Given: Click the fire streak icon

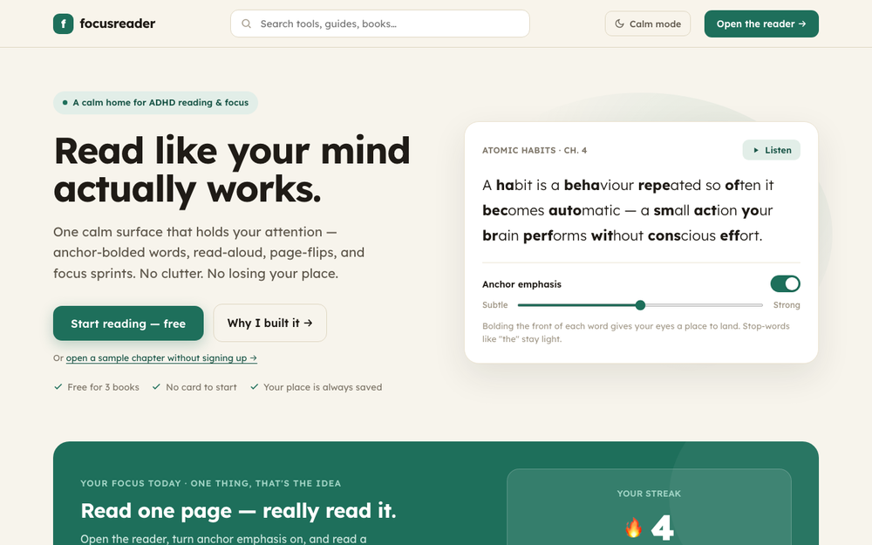Looking at the screenshot, I should pos(633,528).
